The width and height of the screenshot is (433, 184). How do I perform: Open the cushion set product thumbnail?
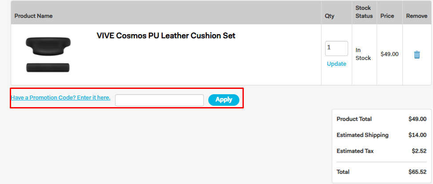pyautogui.click(x=48, y=54)
